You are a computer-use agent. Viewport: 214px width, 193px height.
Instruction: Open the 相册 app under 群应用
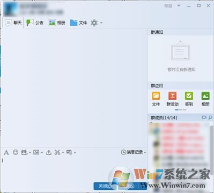(205, 99)
